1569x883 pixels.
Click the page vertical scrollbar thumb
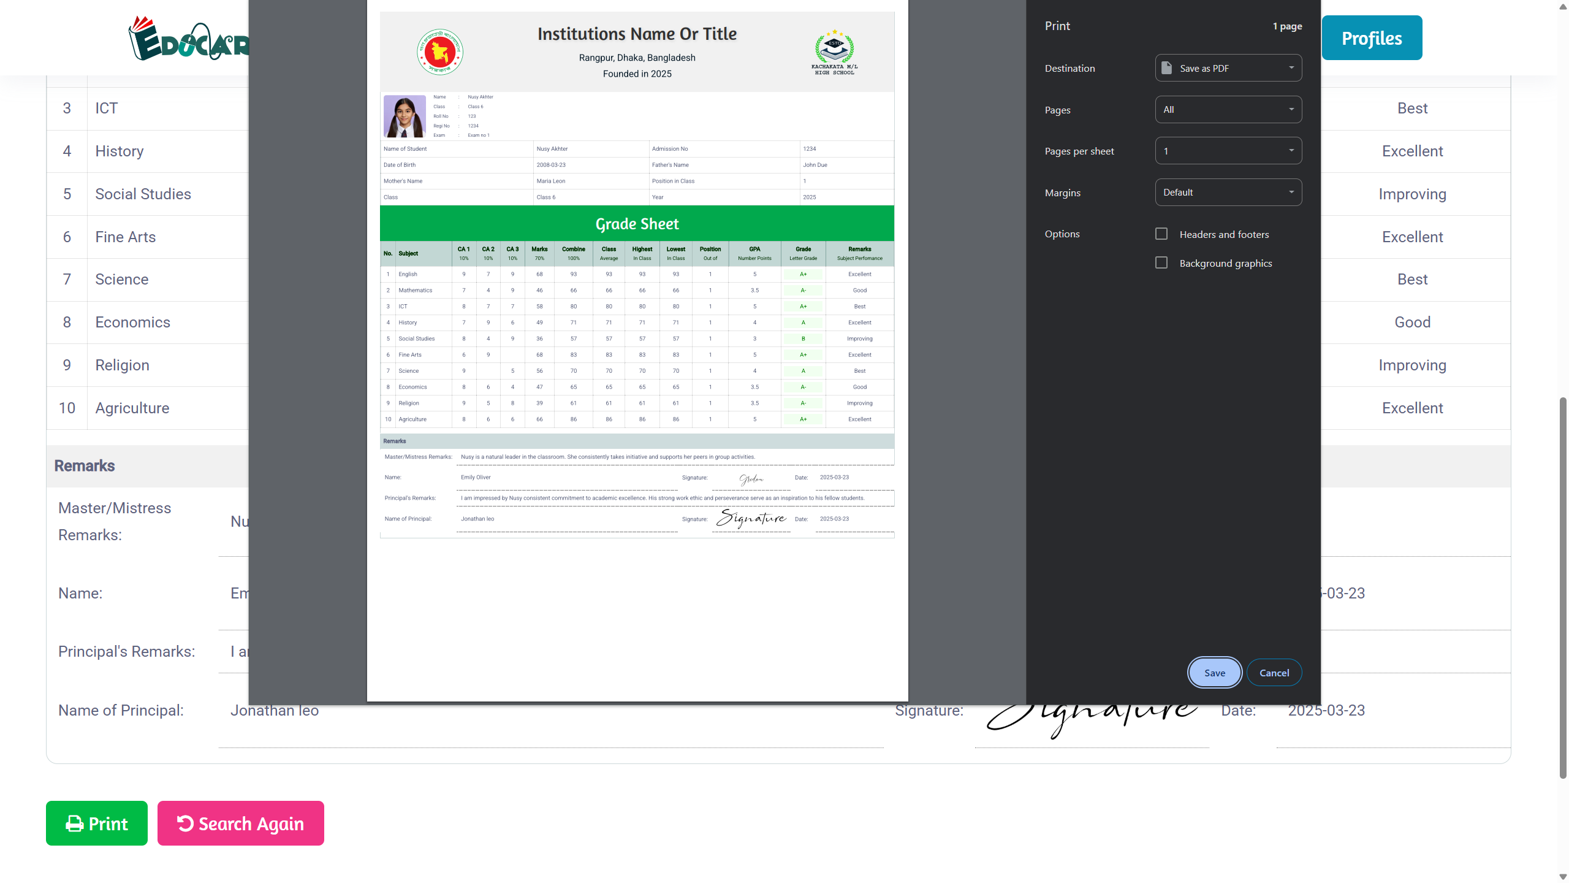point(1563,587)
